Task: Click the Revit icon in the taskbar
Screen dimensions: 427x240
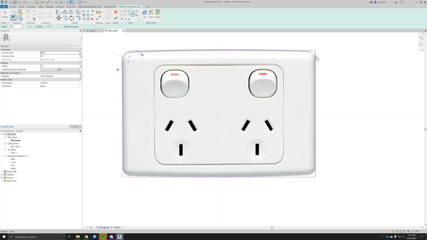Action: tap(119, 237)
